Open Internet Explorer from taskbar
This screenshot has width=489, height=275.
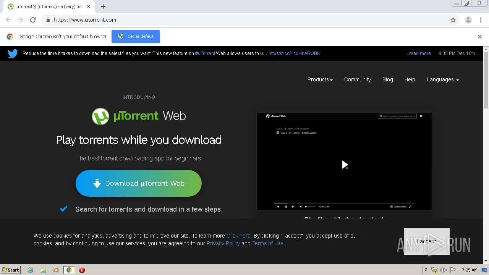[31, 270]
